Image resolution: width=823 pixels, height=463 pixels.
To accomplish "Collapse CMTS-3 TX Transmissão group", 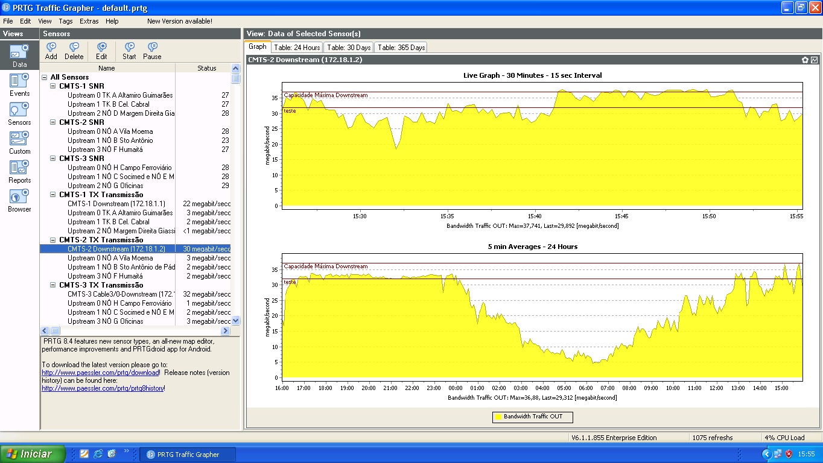I will tap(53, 285).
